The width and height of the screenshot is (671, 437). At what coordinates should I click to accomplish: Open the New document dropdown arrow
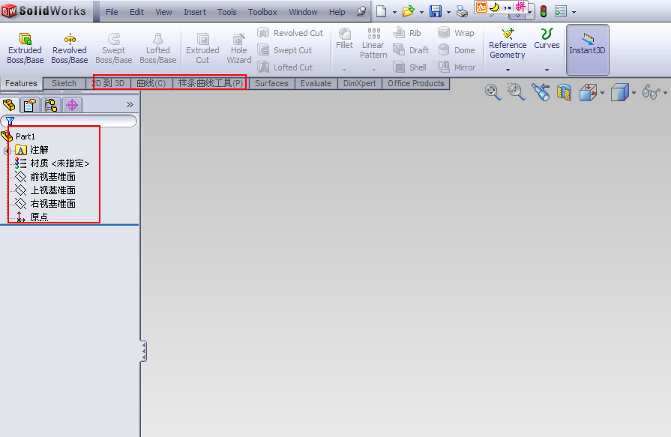(x=394, y=12)
